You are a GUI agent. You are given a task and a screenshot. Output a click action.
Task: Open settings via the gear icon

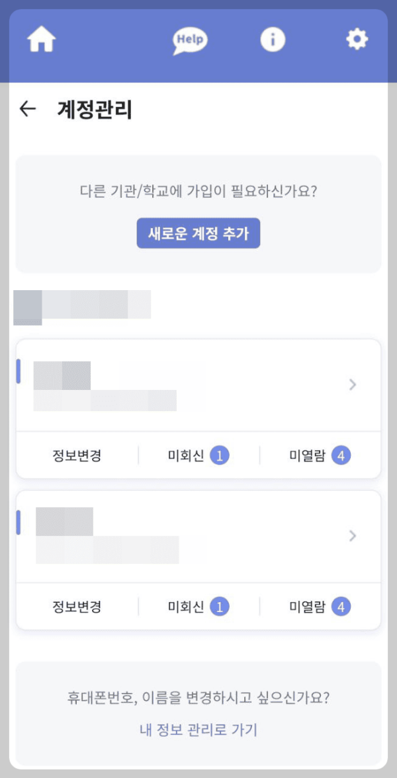[x=357, y=38]
